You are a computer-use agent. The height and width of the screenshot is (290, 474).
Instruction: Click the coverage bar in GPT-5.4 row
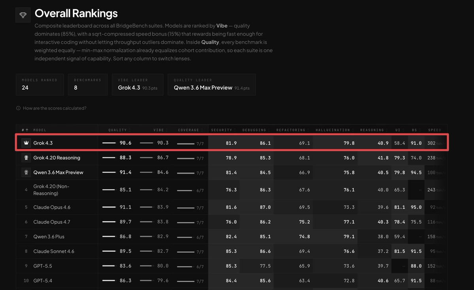(x=186, y=281)
